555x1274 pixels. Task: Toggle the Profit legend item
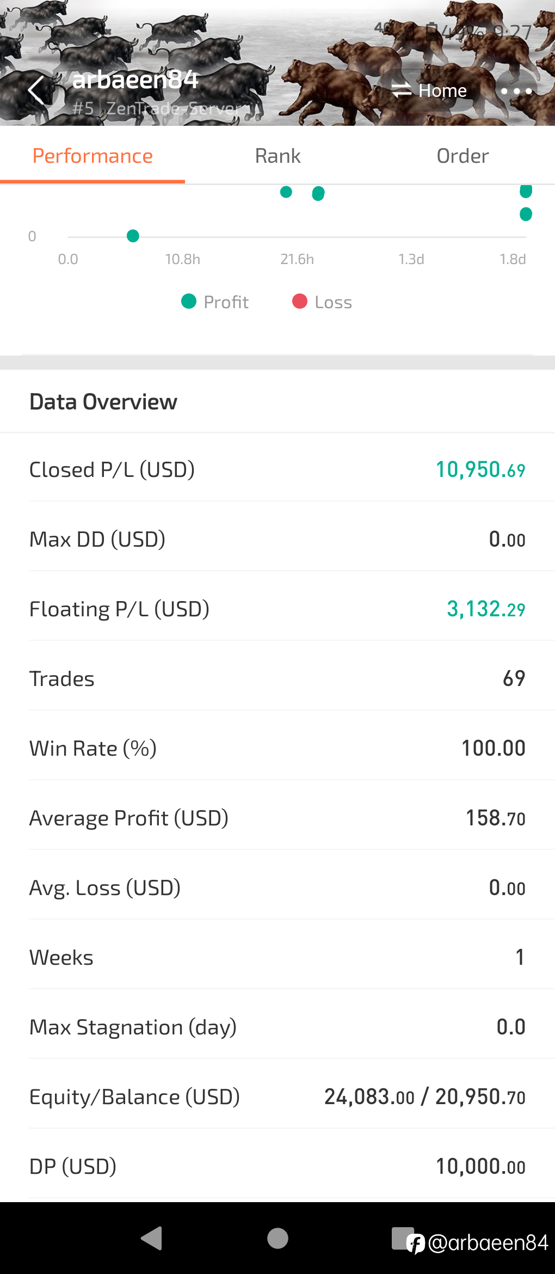tap(215, 302)
